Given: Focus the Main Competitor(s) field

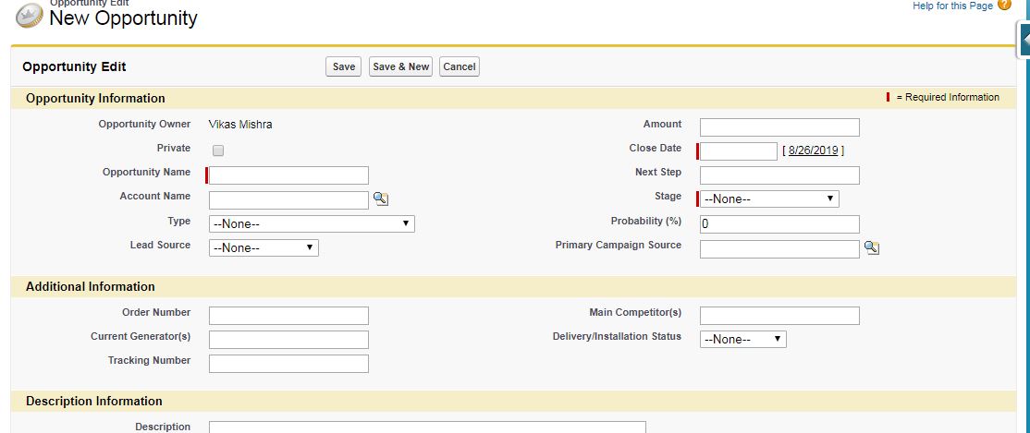Looking at the screenshot, I should pos(779,316).
